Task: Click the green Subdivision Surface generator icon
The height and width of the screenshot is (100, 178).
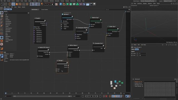Action: [x=68, y=4]
